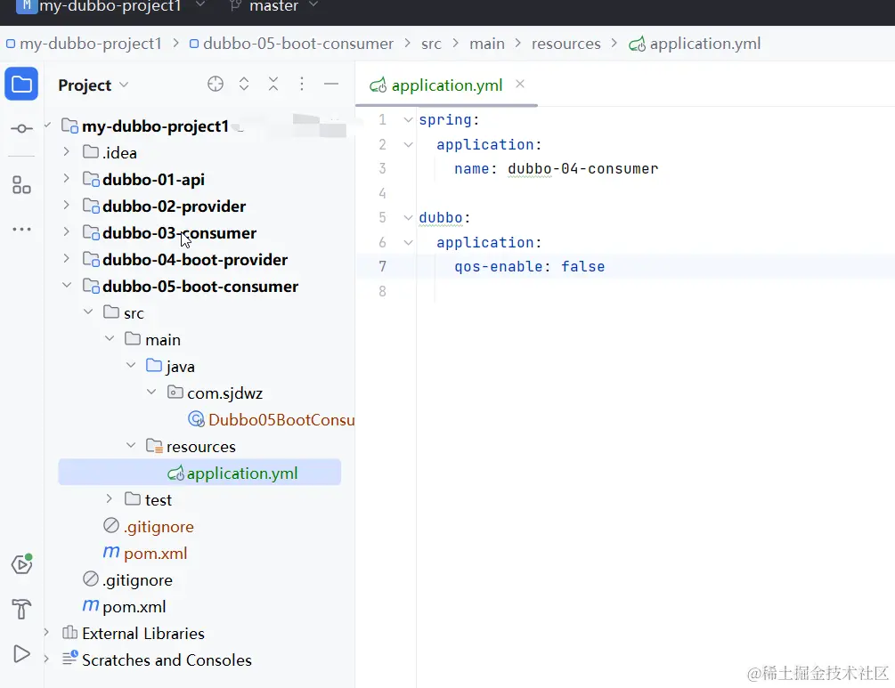Click Collapse All icon in Project panel

click(273, 84)
